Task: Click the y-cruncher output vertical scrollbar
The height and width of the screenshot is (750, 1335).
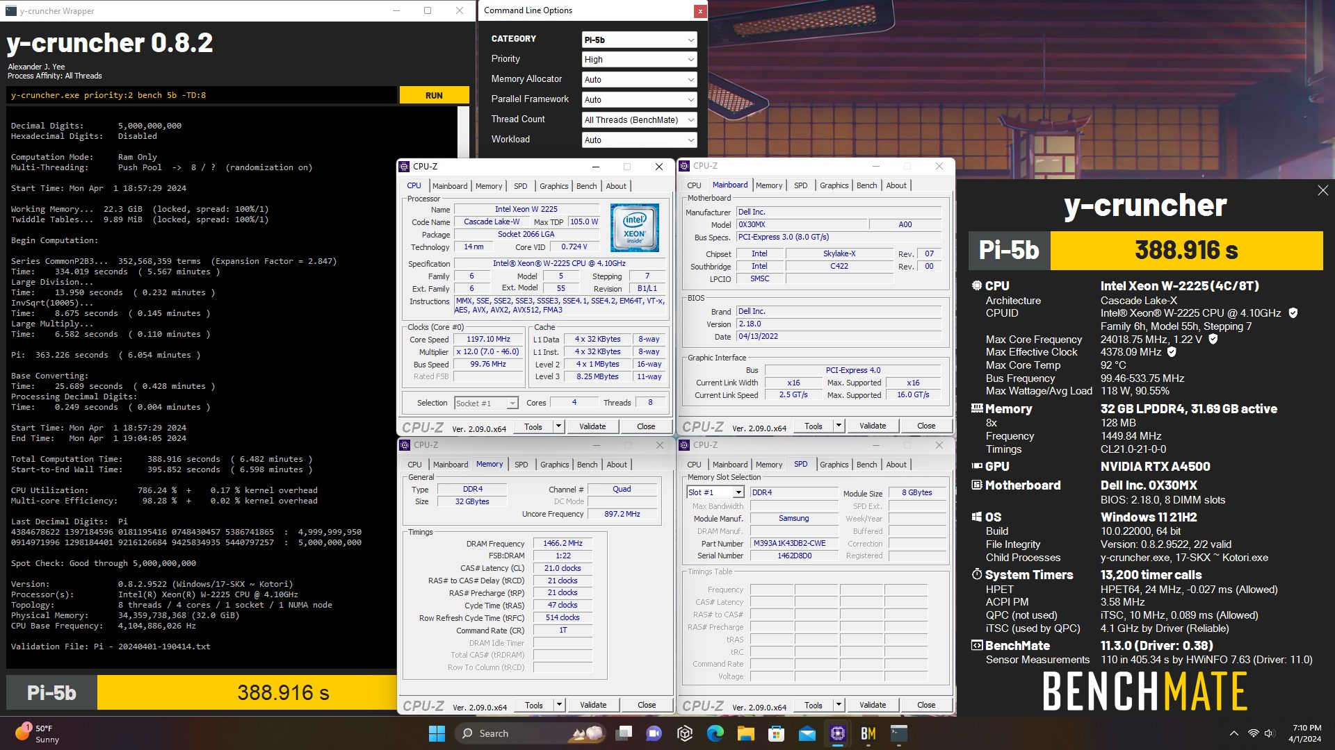Action: pos(463,132)
